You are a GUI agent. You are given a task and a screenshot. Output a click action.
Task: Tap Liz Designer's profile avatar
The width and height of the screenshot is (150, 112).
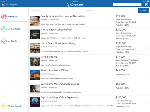tap(4, 5)
